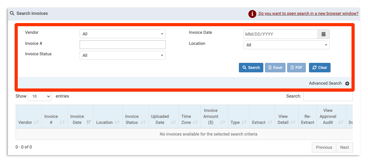Open the Location dropdown
Image resolution: width=368 pixels, height=163 pixels.
[286, 45]
